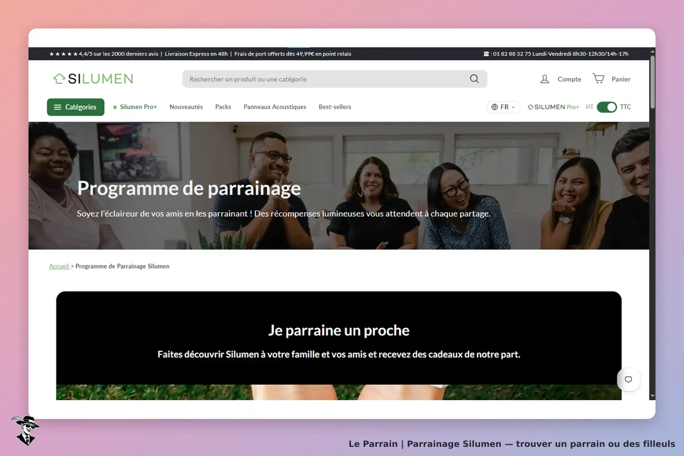Click 'Programme de parrainage' heading
Screen dimensions: 684x456
189,188
